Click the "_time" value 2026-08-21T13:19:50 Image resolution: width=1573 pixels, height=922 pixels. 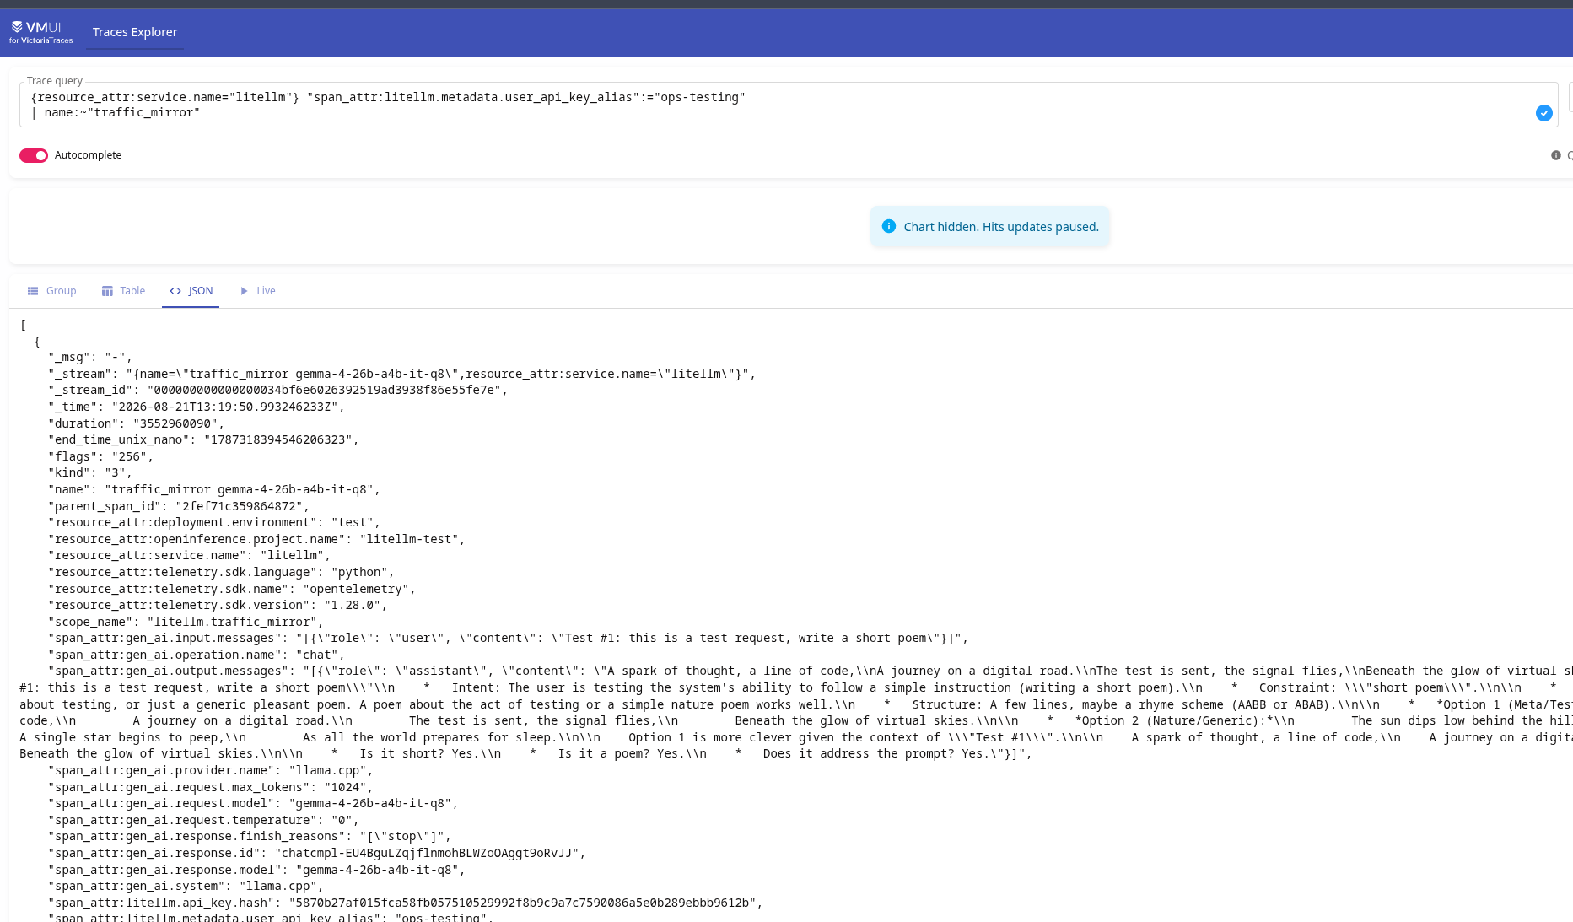224,407
